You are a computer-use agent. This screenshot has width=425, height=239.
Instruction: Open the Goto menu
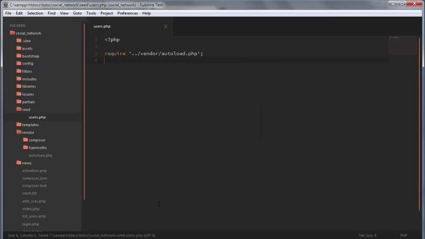77,13
